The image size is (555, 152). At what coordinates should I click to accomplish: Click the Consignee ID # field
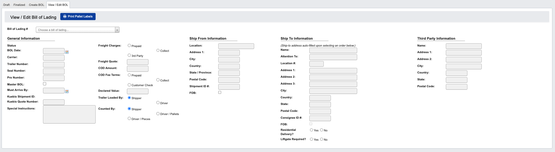[320, 118]
